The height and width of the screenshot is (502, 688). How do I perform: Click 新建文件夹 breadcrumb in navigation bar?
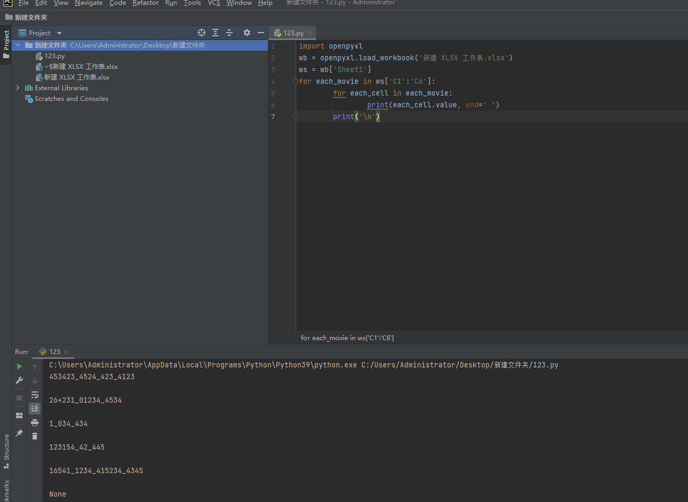pos(26,17)
